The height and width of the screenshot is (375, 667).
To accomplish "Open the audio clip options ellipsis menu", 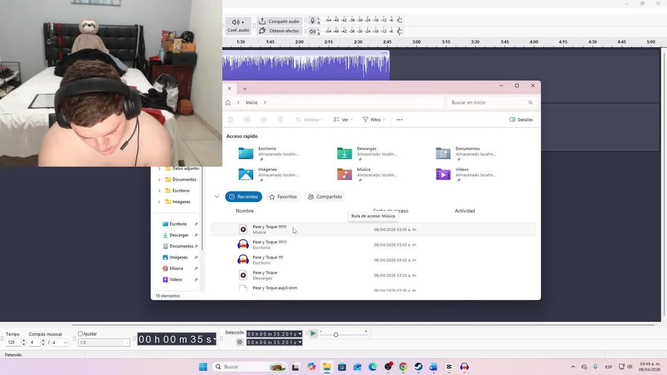I will pos(384,53).
